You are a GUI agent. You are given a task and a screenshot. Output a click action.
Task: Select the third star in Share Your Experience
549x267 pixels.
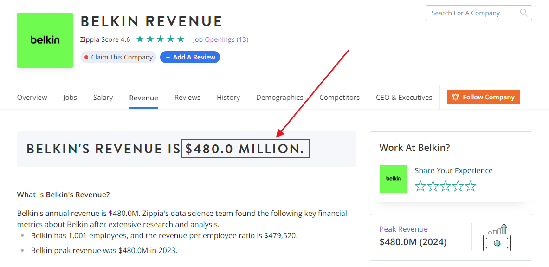point(446,186)
